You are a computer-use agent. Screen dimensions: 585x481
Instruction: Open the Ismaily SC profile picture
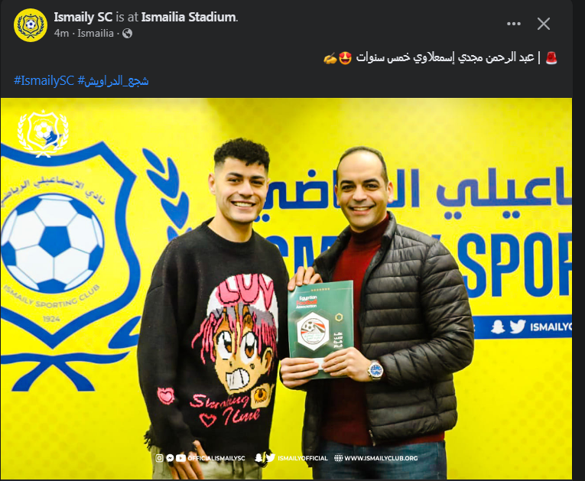pos(31,25)
